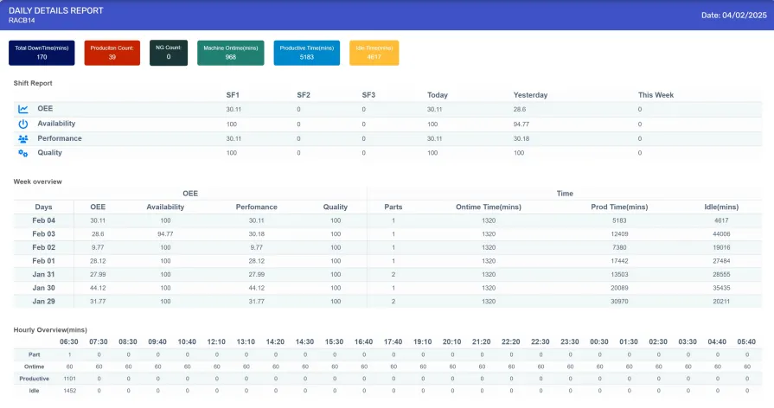Open the green Machine Ontime card
774x408 pixels.
click(231, 53)
